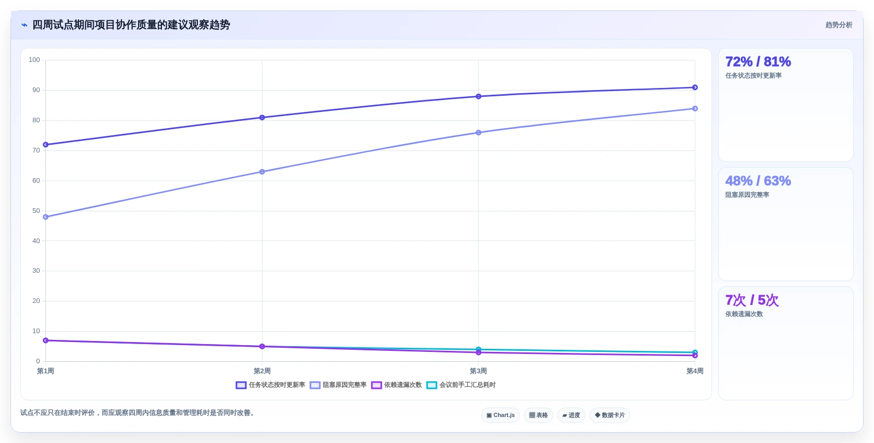Click the 50 y-axis tick label
The width and height of the screenshot is (874, 443).
(x=36, y=211)
